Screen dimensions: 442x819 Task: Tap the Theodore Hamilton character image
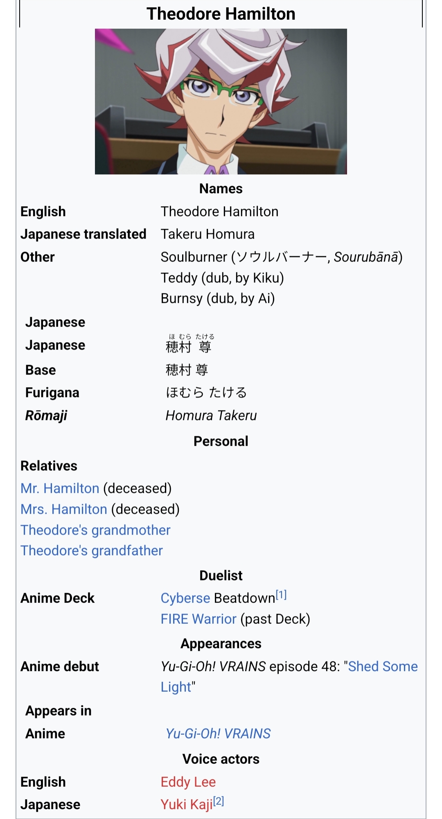point(221,102)
